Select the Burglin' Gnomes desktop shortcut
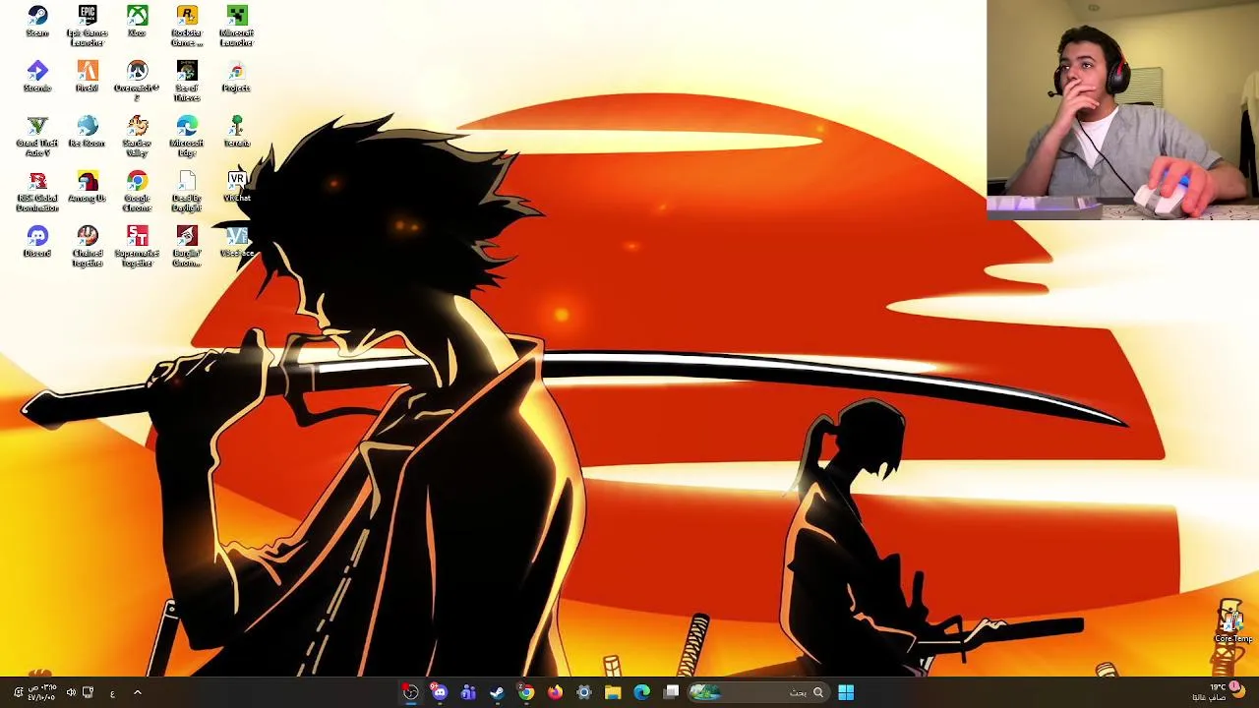Image resolution: width=1259 pixels, height=708 pixels. (x=187, y=246)
